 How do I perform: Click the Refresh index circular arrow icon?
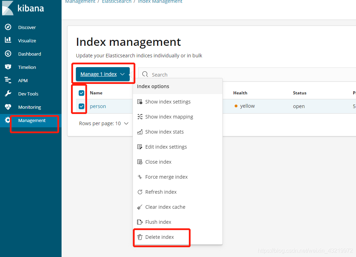pyautogui.click(x=140, y=192)
